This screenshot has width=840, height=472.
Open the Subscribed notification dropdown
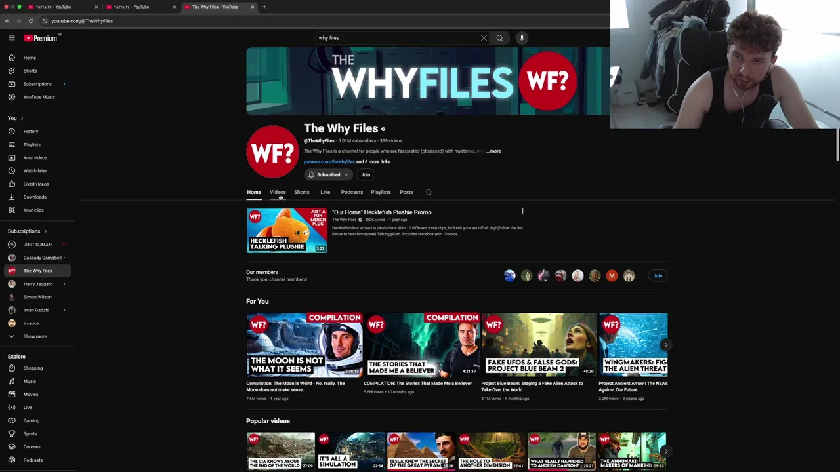coord(328,174)
